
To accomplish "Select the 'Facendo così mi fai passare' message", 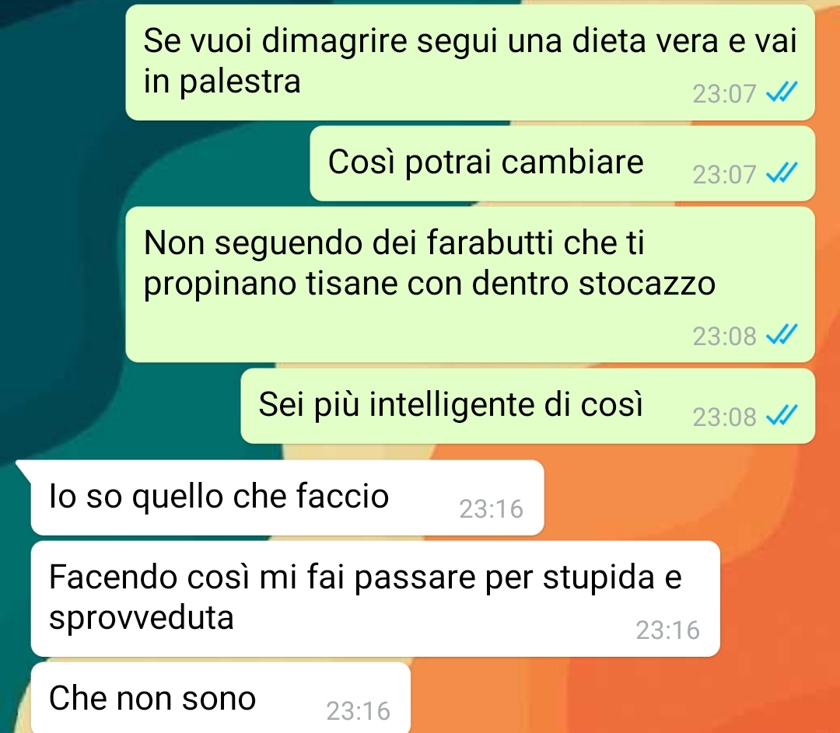I will pos(375,599).
